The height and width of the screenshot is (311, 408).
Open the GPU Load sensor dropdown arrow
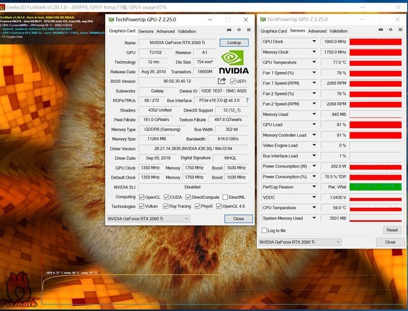click(314, 124)
